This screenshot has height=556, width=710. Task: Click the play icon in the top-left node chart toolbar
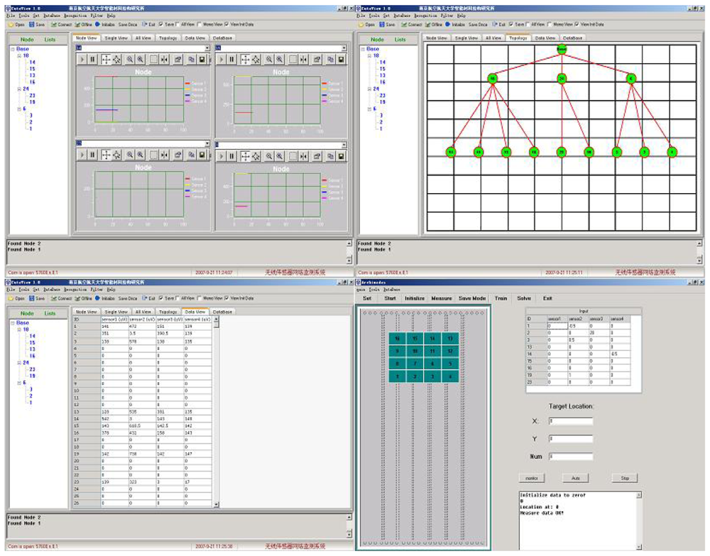click(82, 60)
